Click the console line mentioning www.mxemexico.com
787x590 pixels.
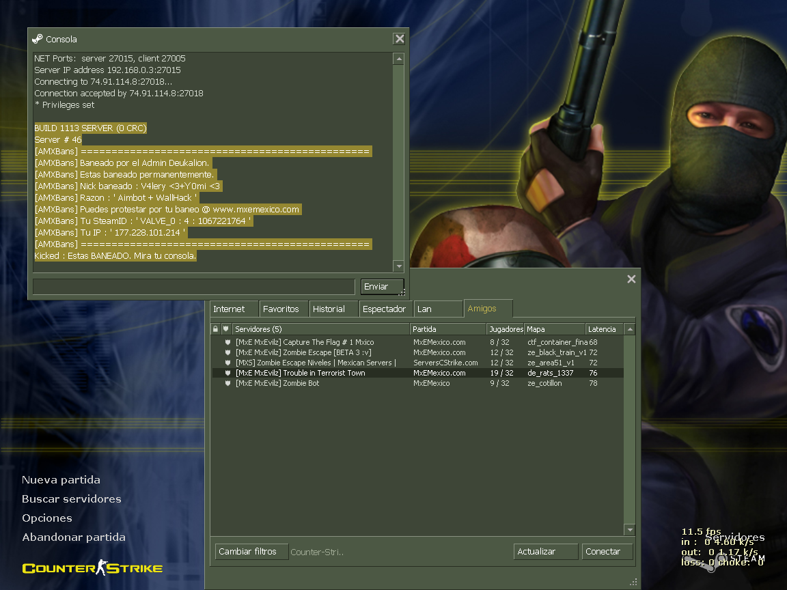tap(167, 209)
